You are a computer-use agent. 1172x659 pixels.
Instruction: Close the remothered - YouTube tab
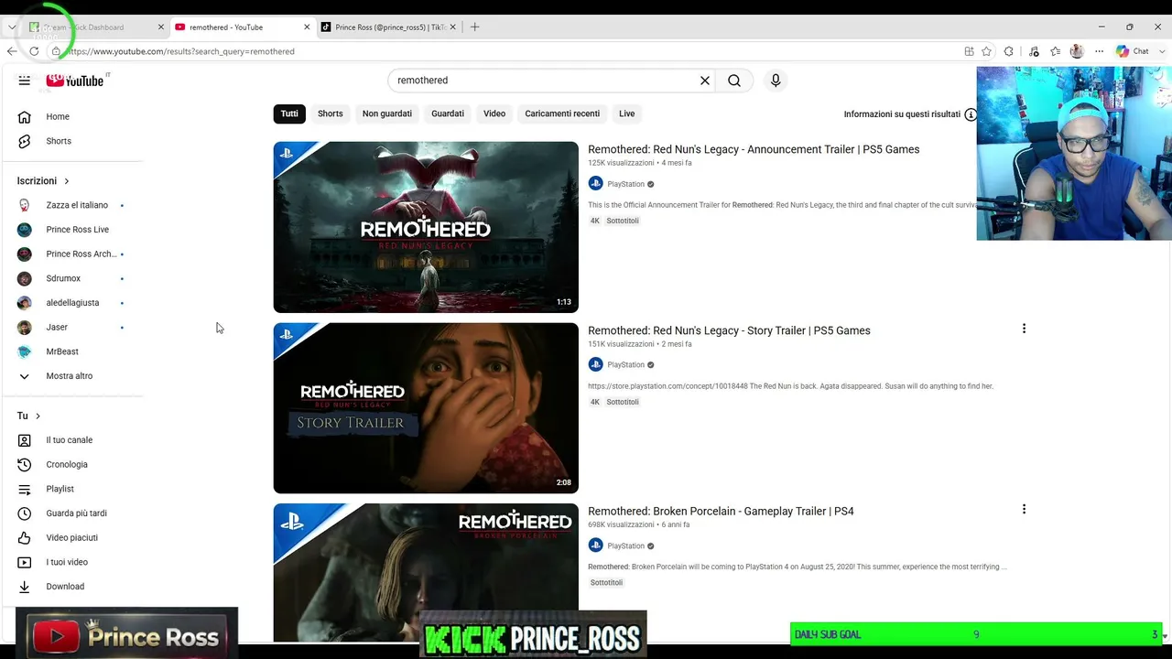click(x=307, y=27)
